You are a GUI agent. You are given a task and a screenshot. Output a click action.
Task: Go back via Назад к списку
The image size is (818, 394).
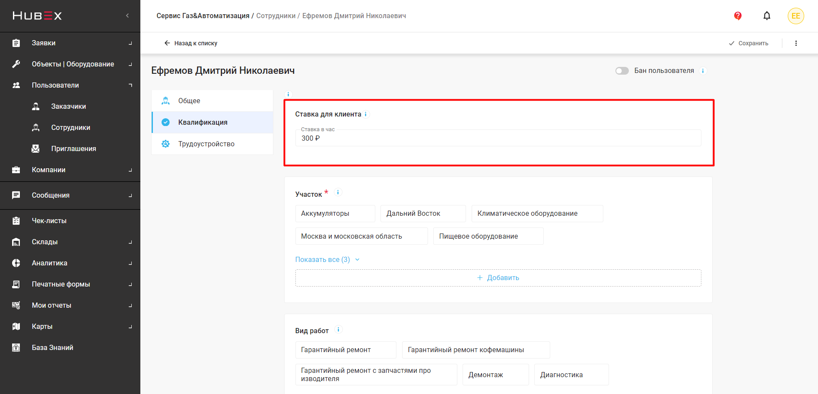point(190,43)
